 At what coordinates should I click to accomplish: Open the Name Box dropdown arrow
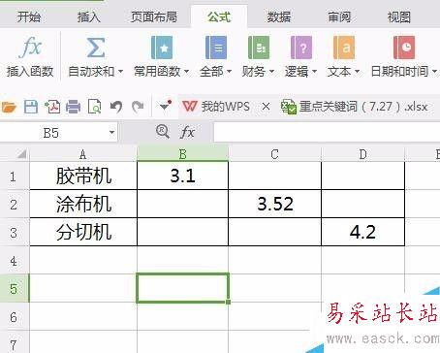[x=111, y=132]
